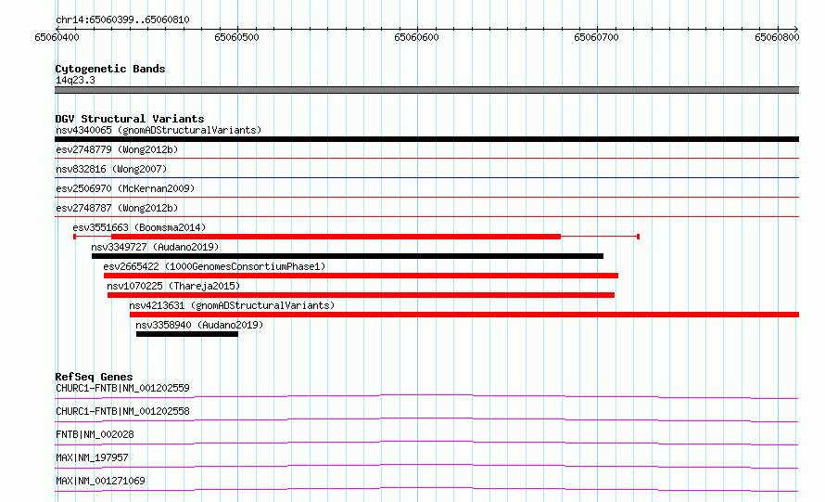Click ruler tick label 65060700
The width and height of the screenshot is (825, 502).
(596, 37)
